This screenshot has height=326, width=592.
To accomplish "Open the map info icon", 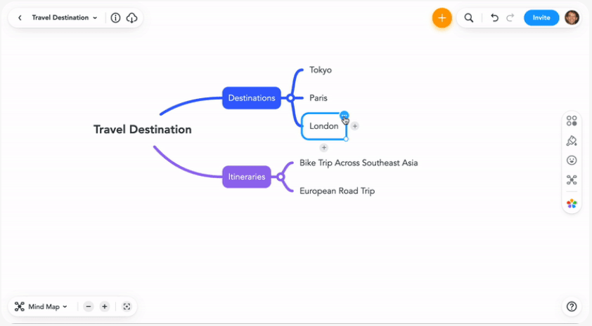I will [x=115, y=18].
